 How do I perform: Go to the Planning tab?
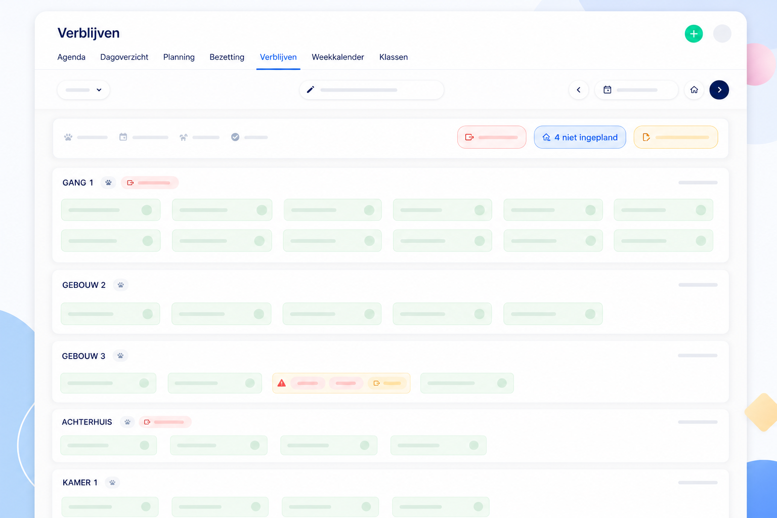tap(179, 57)
